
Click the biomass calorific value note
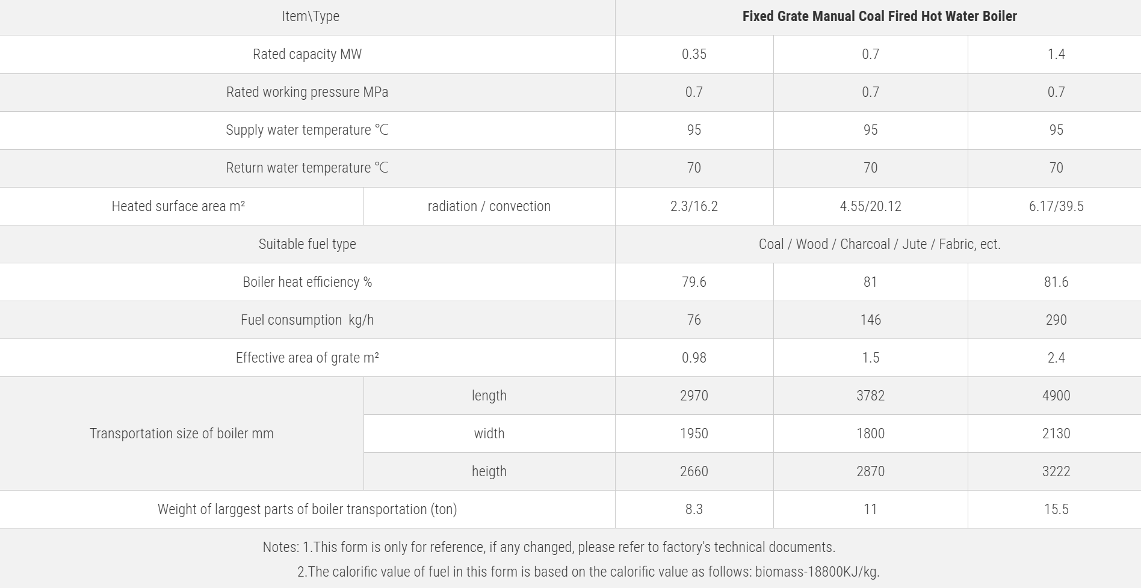tap(588, 572)
